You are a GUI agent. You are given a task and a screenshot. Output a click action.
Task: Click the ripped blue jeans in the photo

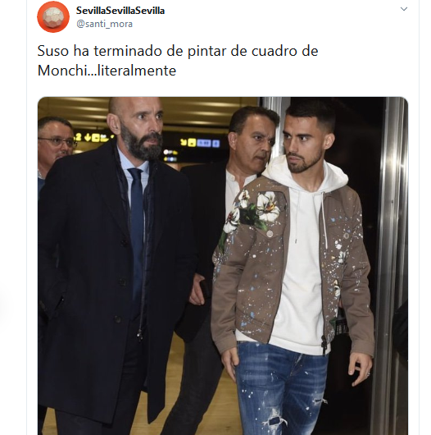coord(279,388)
